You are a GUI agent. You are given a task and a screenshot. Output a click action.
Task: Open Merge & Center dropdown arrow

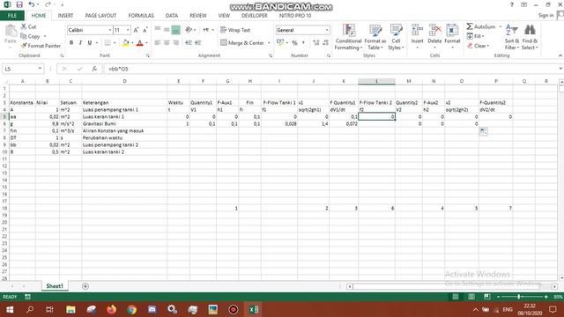[x=269, y=43]
